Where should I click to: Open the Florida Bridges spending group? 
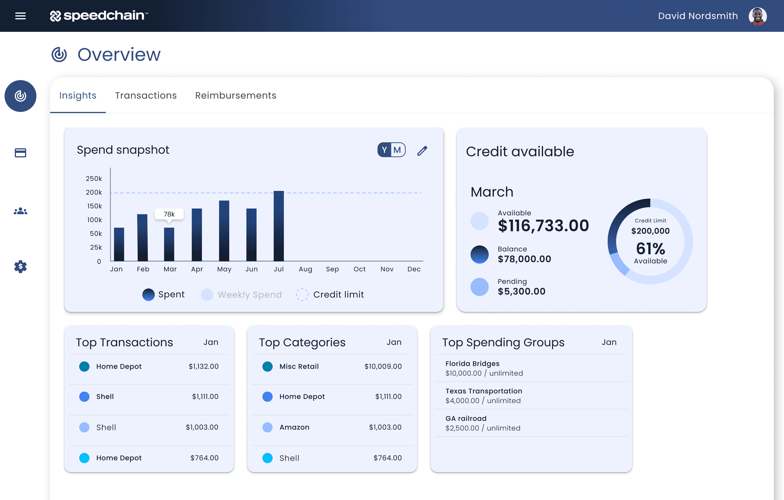click(472, 363)
